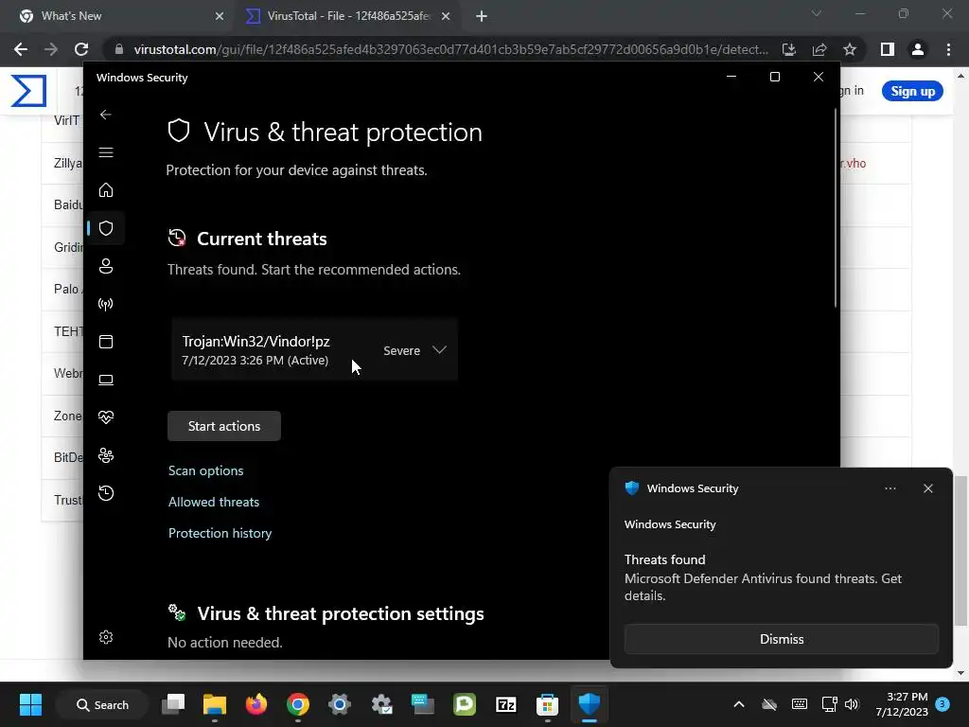Show hidden system tray icons
This screenshot has height=727, width=969.
click(x=738, y=704)
